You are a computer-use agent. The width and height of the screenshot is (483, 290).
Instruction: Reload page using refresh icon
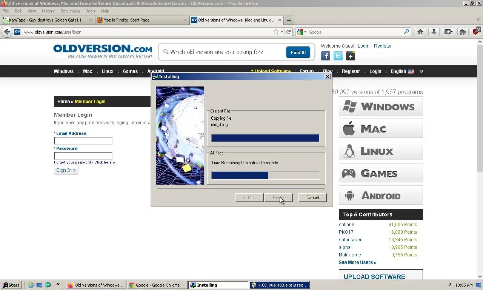tap(289, 32)
